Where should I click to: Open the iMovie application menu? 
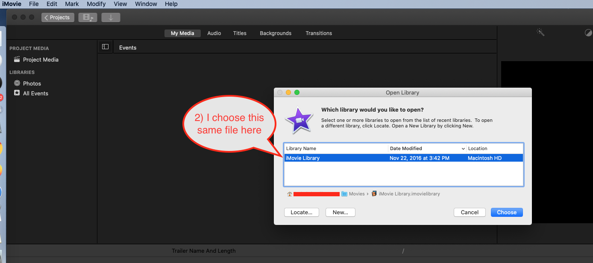coord(12,4)
